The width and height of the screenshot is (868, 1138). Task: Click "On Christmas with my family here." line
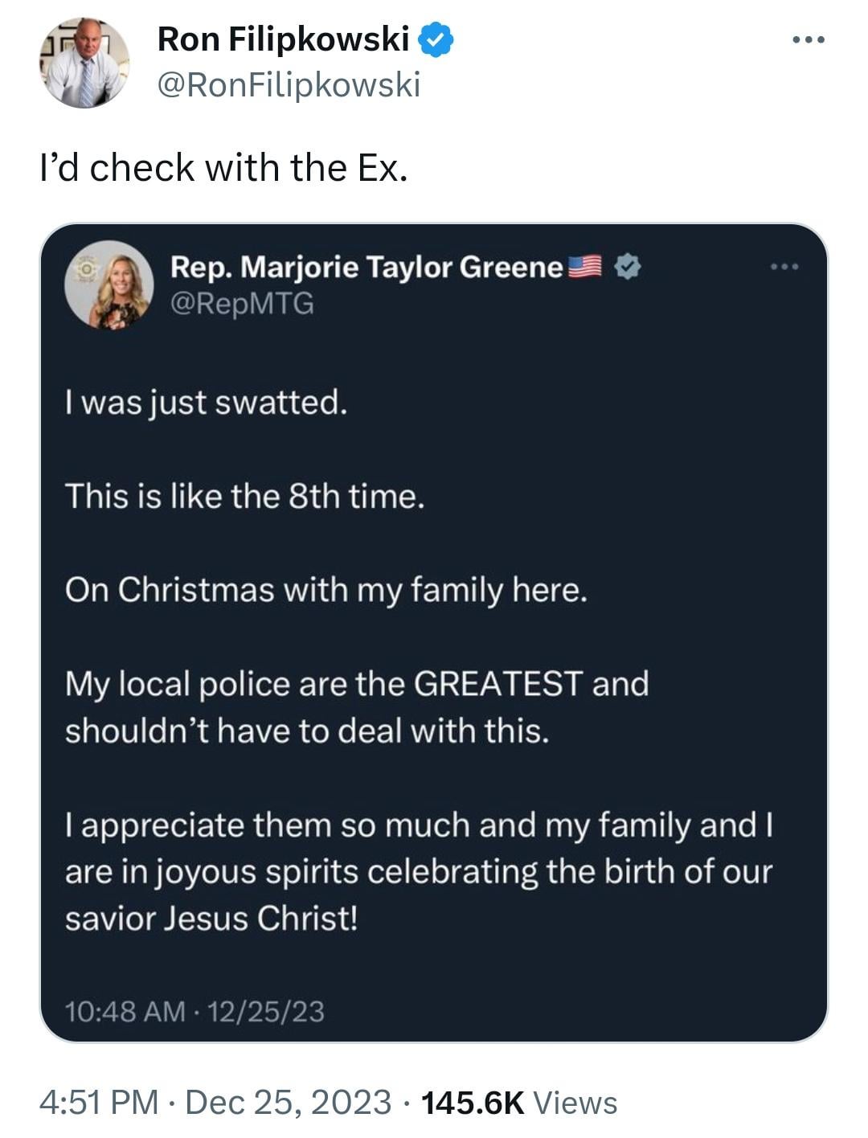pyautogui.click(x=326, y=590)
